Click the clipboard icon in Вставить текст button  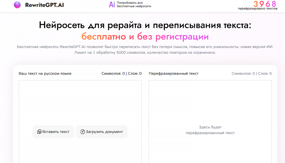(39, 132)
